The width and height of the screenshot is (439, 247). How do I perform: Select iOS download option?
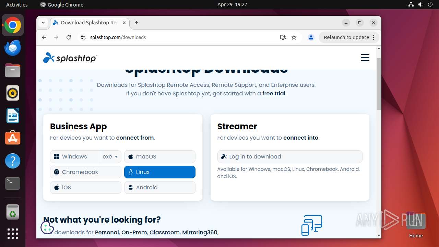coord(86,187)
